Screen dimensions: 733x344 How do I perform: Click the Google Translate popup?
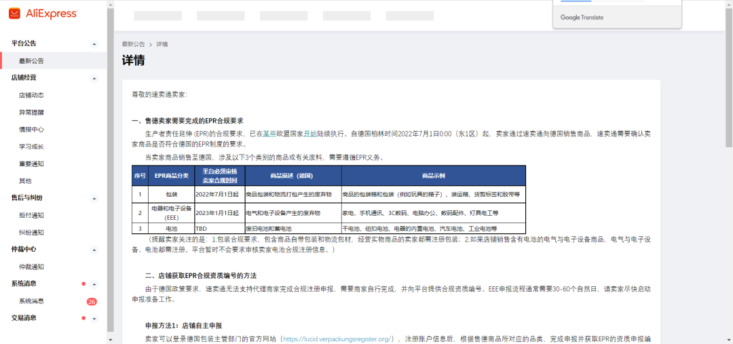pyautogui.click(x=617, y=14)
